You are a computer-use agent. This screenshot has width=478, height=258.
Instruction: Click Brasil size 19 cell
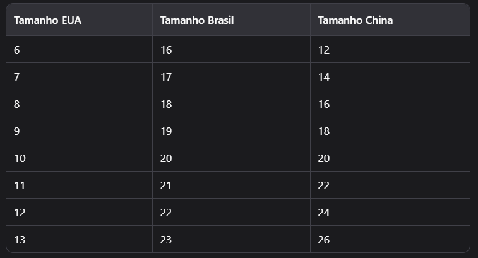click(166, 131)
